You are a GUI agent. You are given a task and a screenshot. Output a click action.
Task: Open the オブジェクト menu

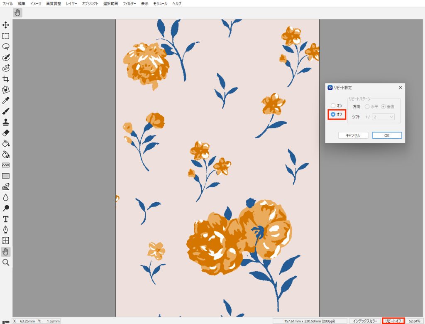click(90, 3)
